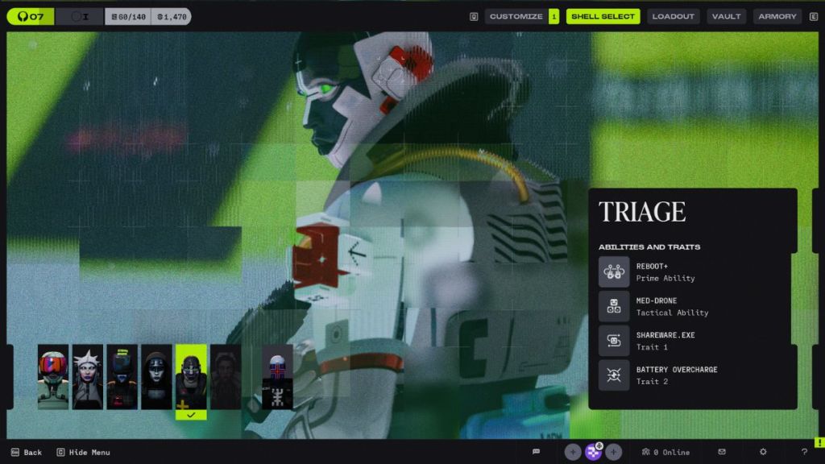Select the Med-Drone tactical ability icon
Viewport: 825px width, 464px height.
pos(614,307)
